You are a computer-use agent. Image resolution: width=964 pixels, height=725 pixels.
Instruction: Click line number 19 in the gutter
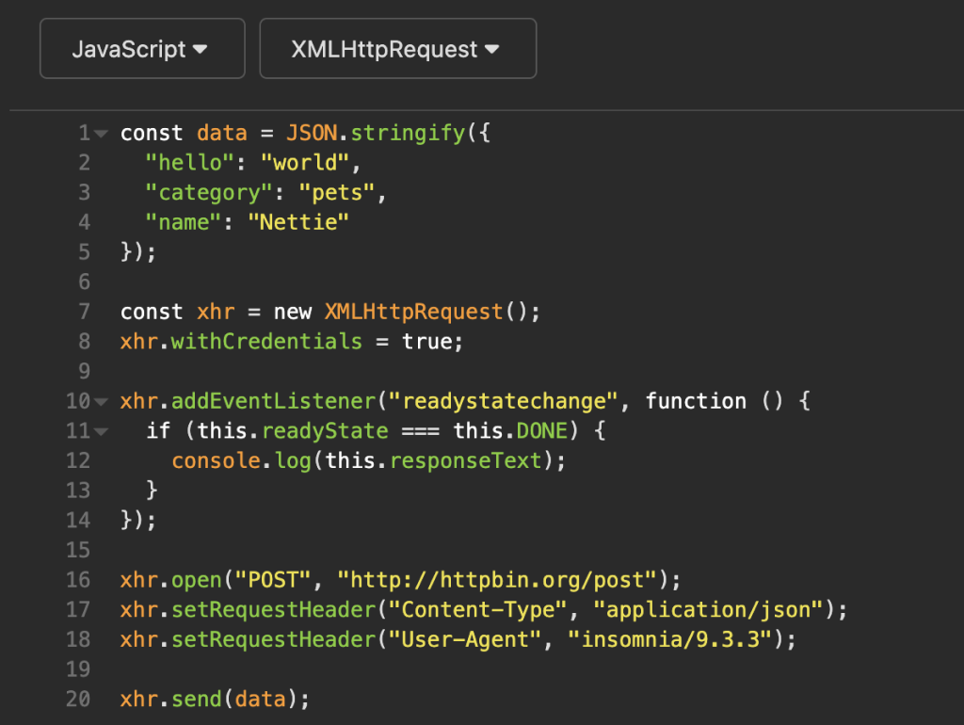pyautogui.click(x=78, y=669)
